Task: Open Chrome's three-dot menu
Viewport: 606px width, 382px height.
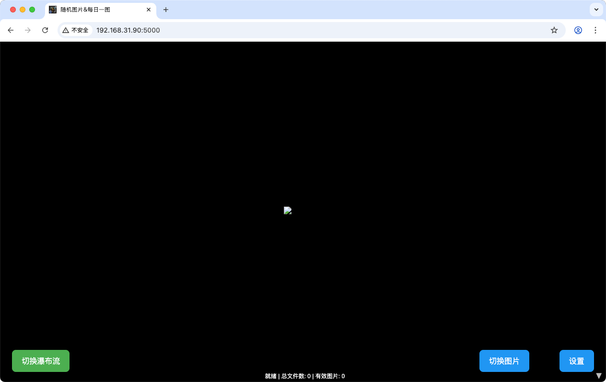Action: click(x=595, y=30)
